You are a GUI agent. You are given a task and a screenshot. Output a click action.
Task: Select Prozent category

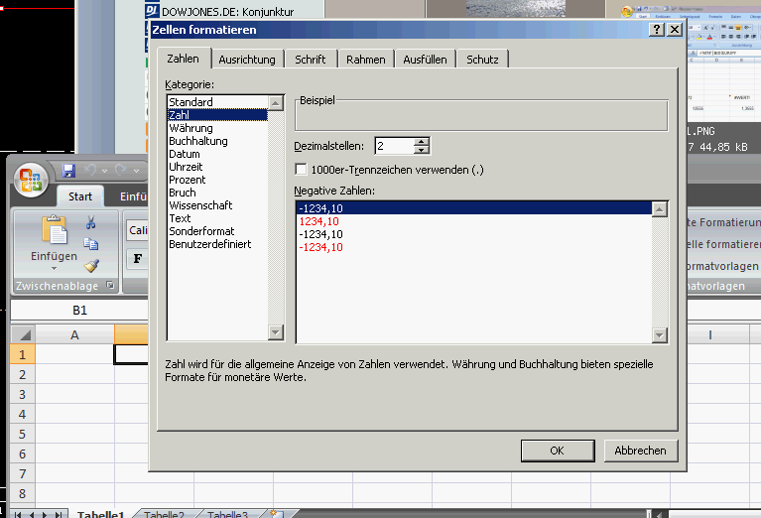(x=217, y=180)
